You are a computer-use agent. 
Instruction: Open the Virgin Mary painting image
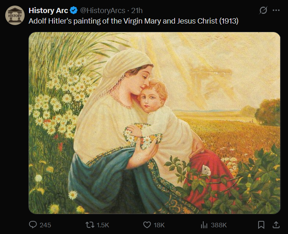pyautogui.click(x=154, y=123)
